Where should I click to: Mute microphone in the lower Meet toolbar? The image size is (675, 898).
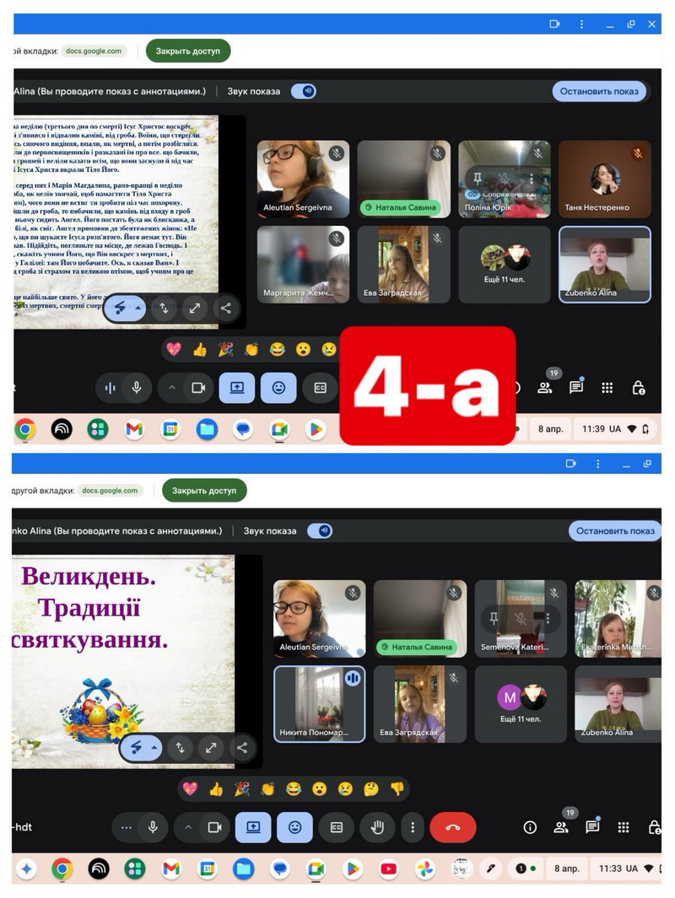coord(153,827)
